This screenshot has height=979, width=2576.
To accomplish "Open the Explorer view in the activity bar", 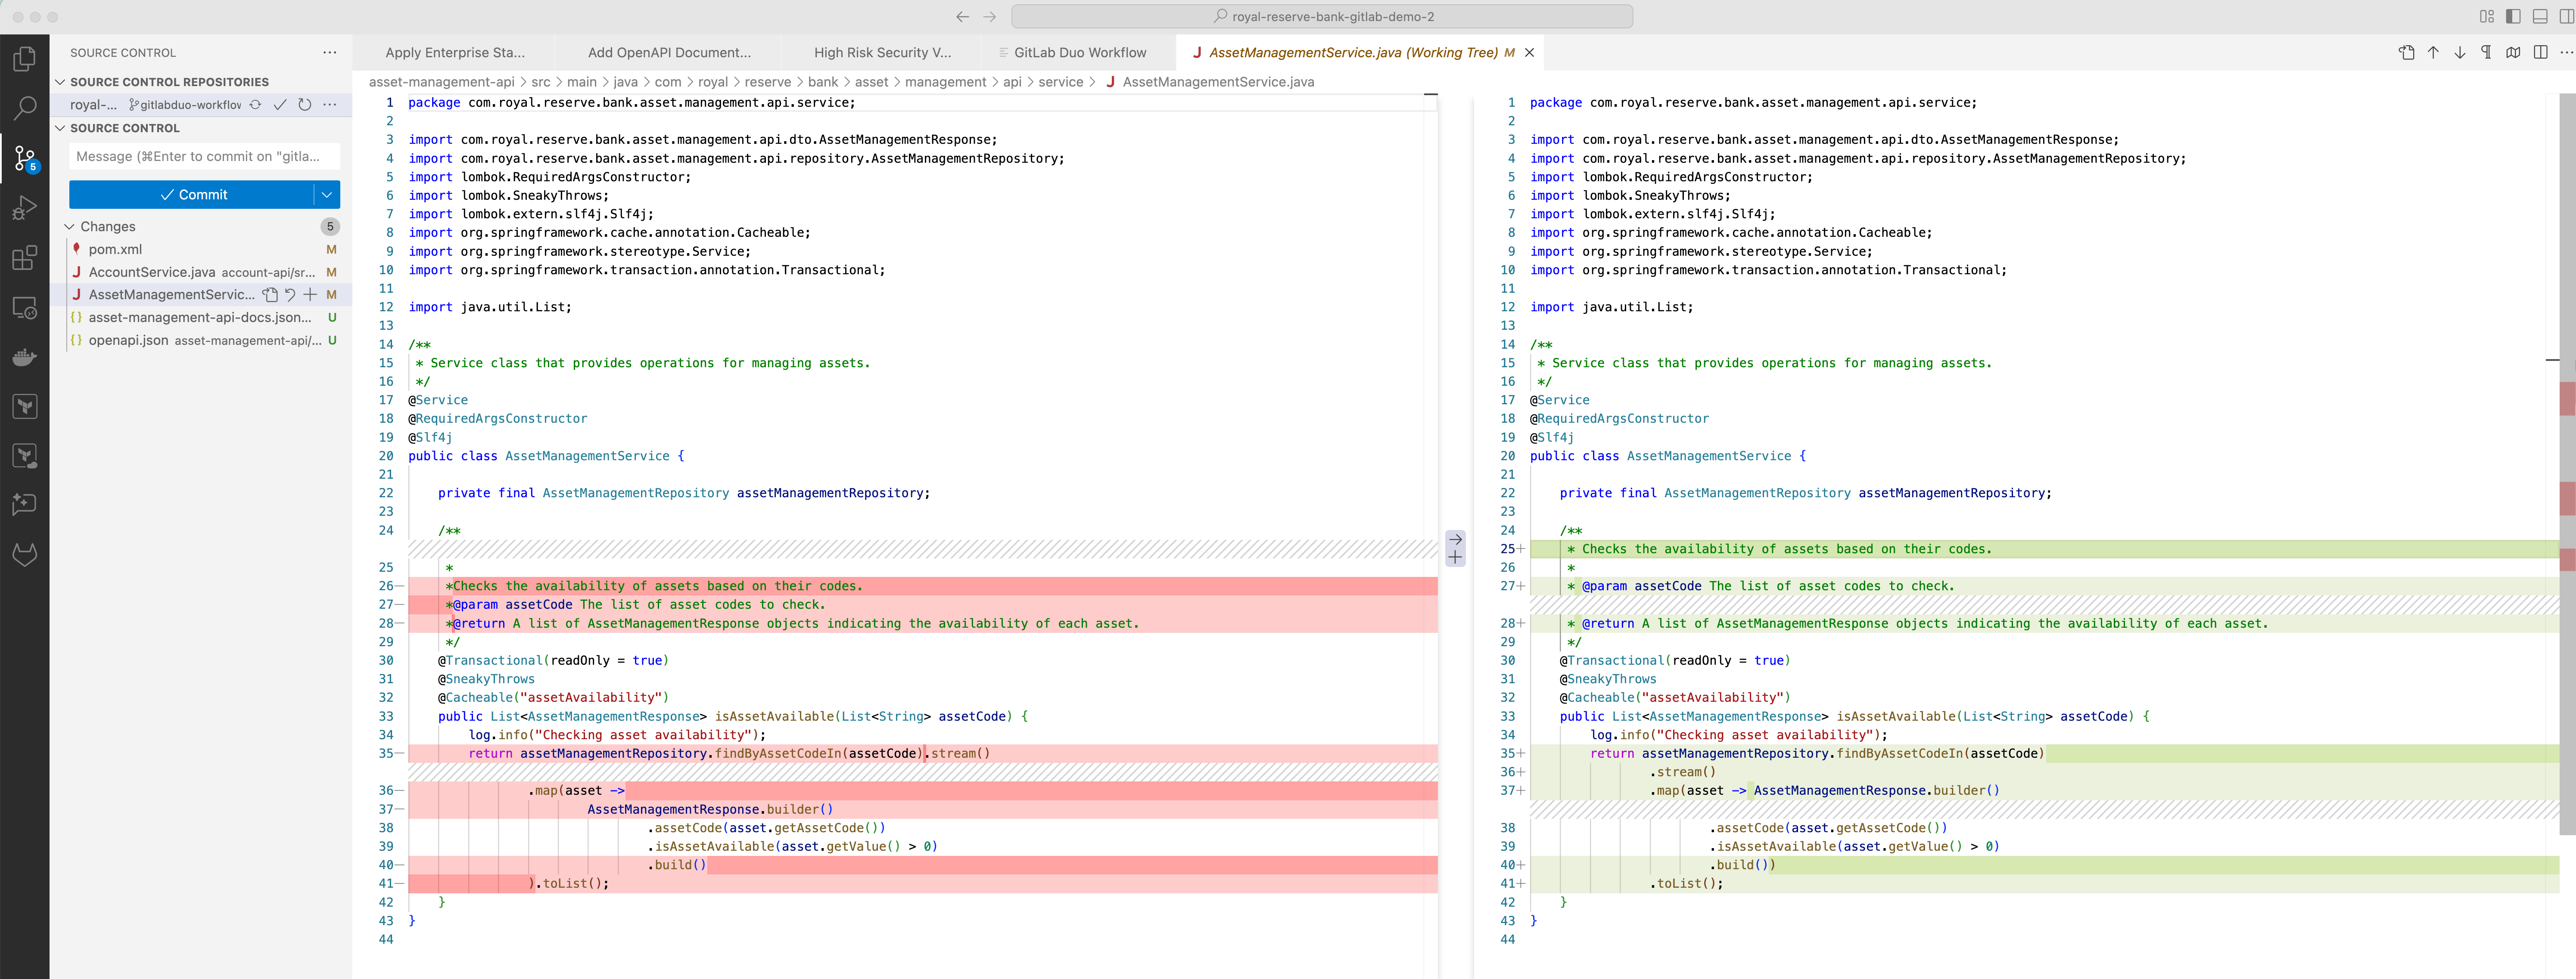I will (x=25, y=59).
